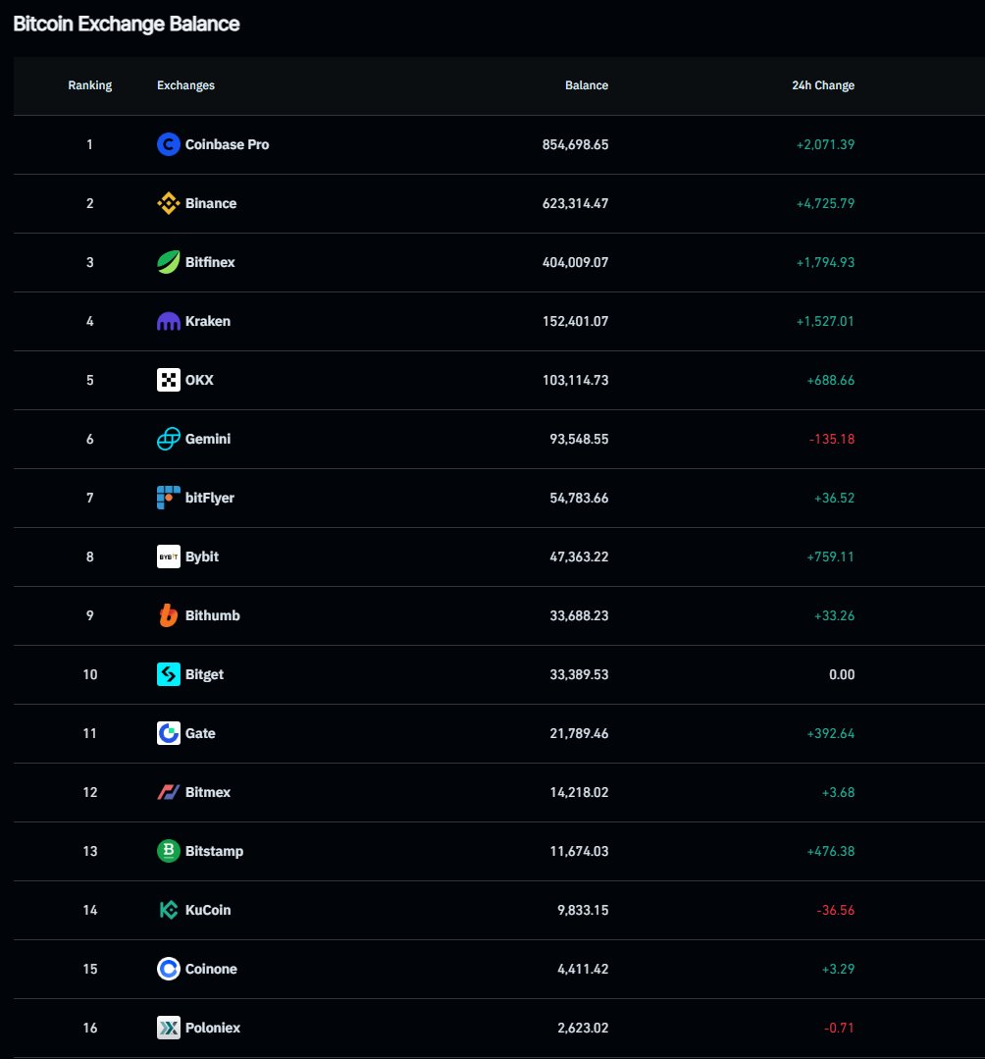Click the Kraken purple logo
Viewport: 985px width, 1059px height.
tap(168, 321)
